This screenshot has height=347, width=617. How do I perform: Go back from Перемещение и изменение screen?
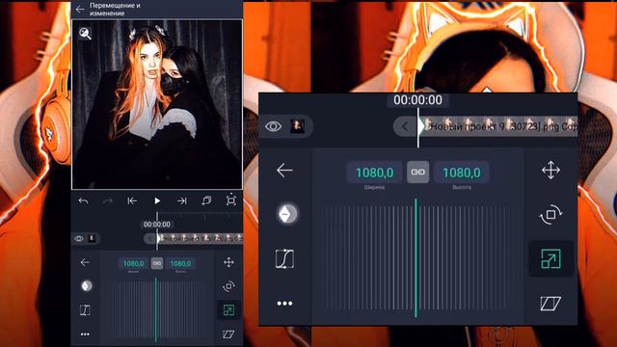pyautogui.click(x=80, y=10)
